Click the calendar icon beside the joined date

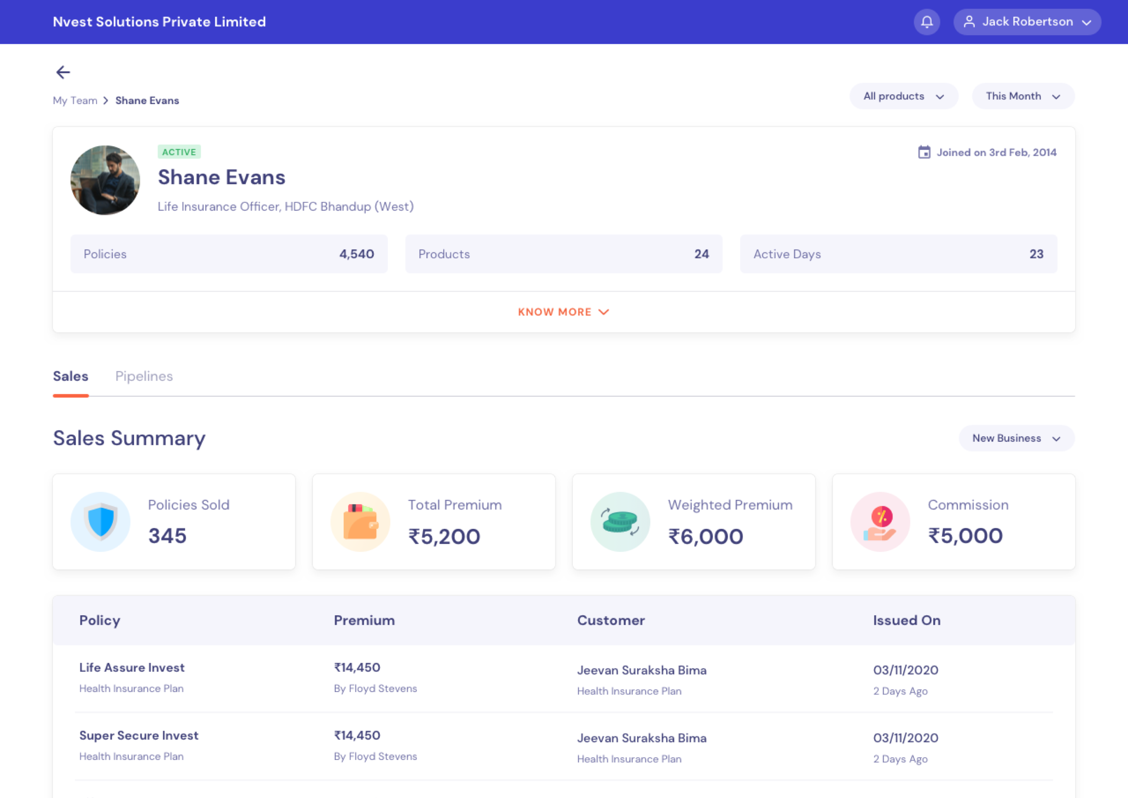[x=924, y=152]
